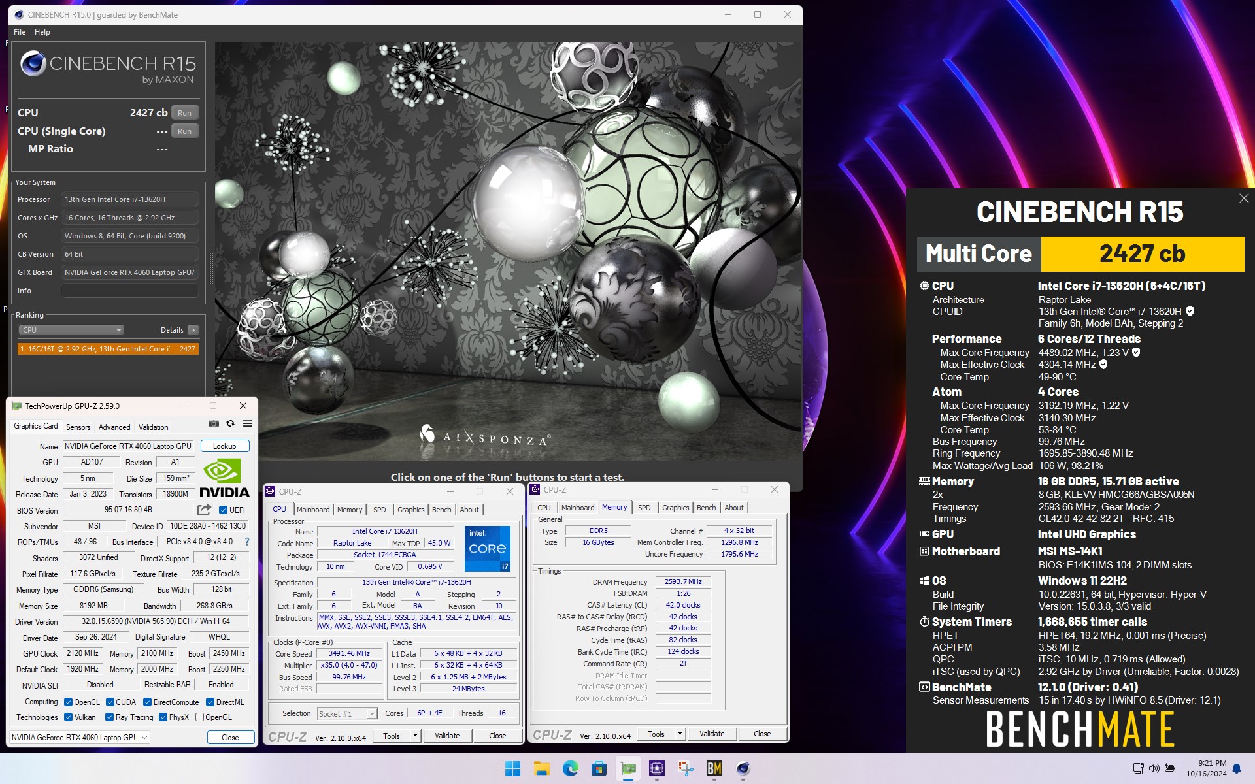
Task: Toggle the DirectCompute checkbox
Action: (x=147, y=702)
